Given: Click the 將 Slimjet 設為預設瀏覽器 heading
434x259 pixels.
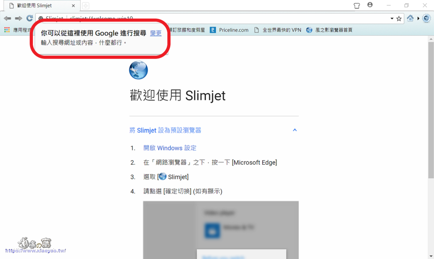Looking at the screenshot, I should 165,130.
